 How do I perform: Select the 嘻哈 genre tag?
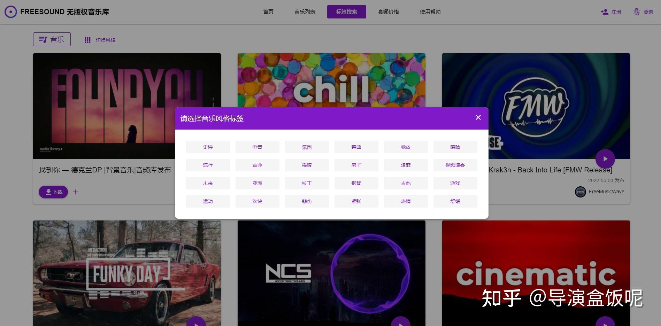pos(455,147)
